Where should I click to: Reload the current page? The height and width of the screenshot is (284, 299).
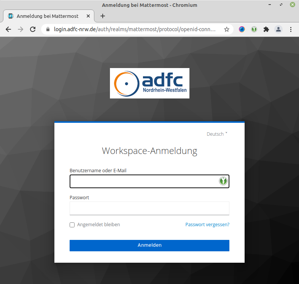pos(33,29)
